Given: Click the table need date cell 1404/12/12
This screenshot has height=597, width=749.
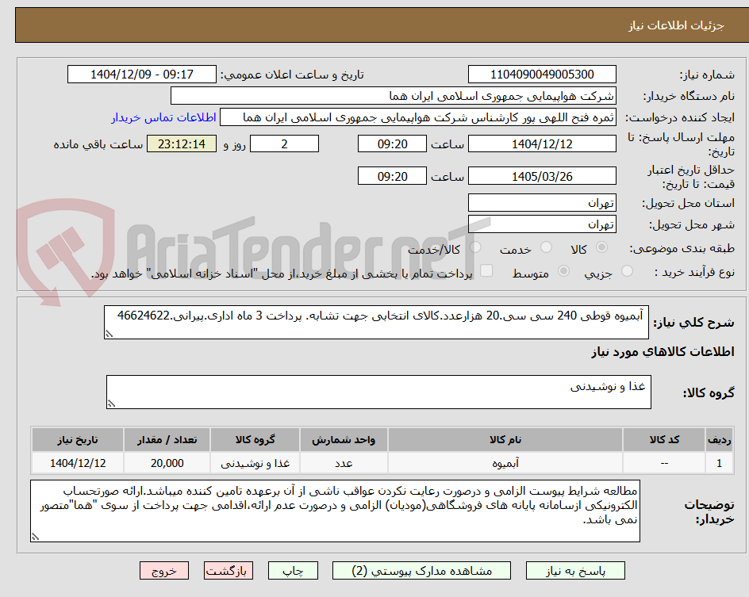Looking at the screenshot, I should tap(78, 463).
